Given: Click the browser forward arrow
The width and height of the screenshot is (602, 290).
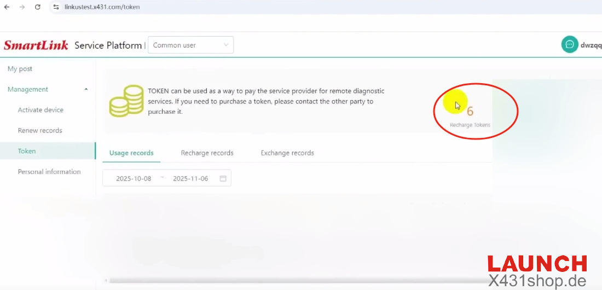Looking at the screenshot, I should (22, 7).
